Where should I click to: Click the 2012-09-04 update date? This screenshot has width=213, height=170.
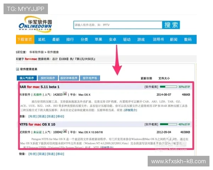coord(164,132)
